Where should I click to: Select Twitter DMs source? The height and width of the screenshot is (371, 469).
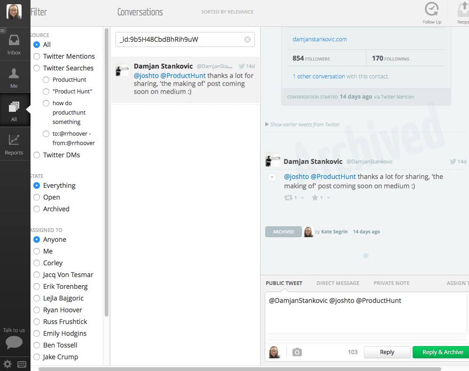[37, 155]
